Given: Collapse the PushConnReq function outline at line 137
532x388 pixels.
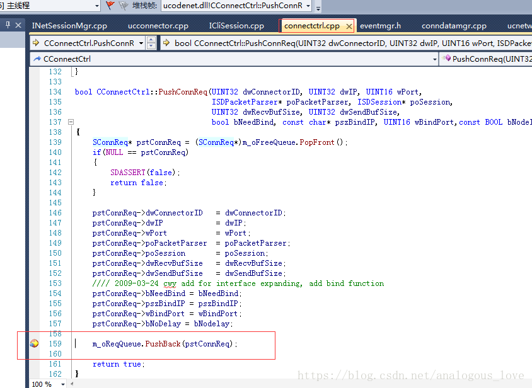Looking at the screenshot, I should 71,122.
